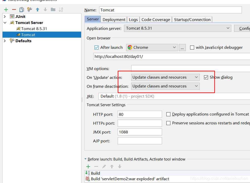
Task: Uncheck the Show dialog checkbox
Action: pyautogui.click(x=206, y=77)
